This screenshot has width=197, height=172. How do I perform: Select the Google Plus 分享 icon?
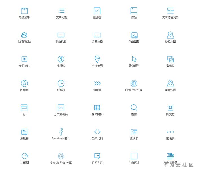(61, 156)
